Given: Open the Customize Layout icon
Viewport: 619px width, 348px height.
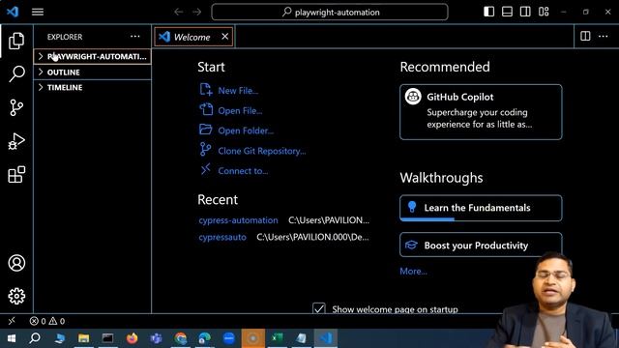Looking at the screenshot, I should coord(544,12).
